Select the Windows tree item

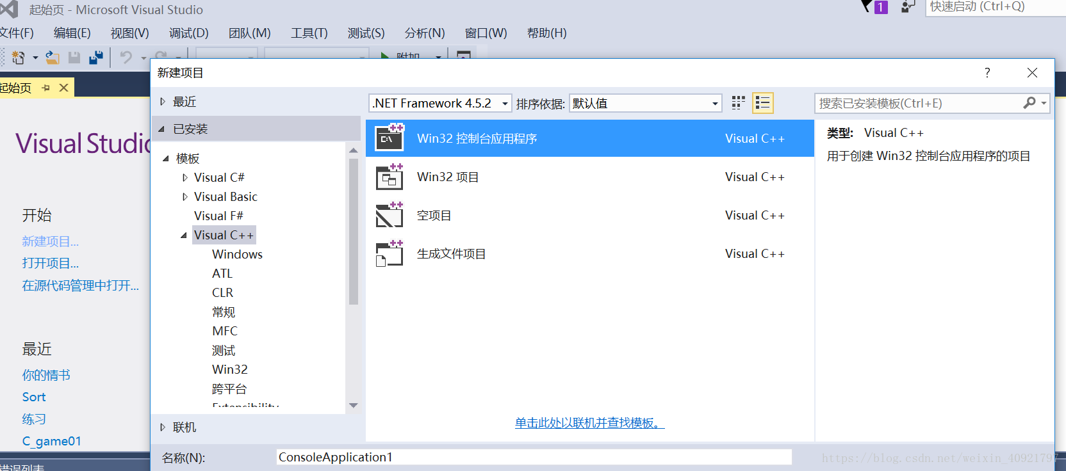click(238, 254)
